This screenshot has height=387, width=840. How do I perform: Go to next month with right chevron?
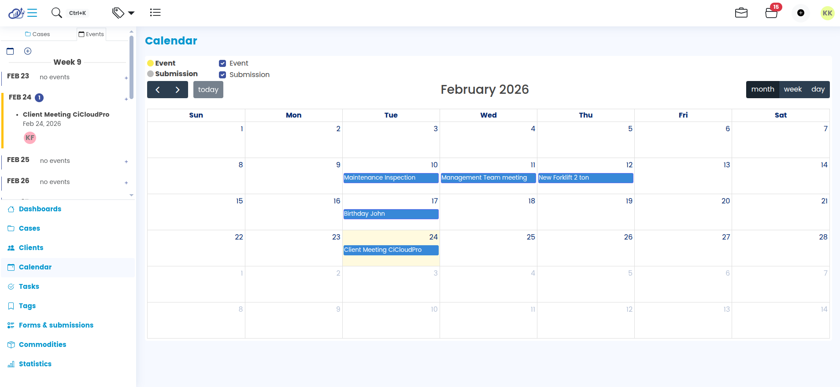point(178,90)
